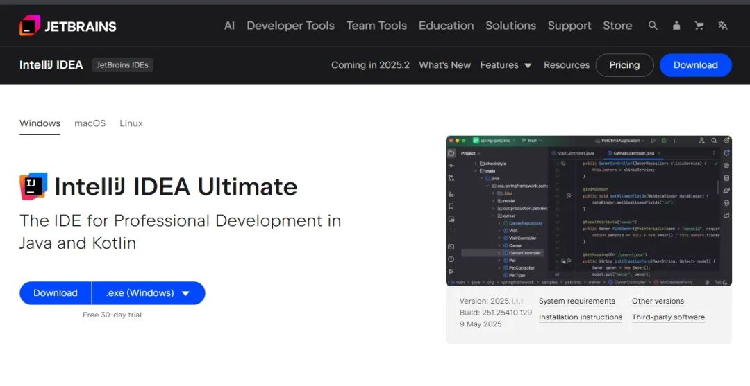This screenshot has height=386, width=750.
Task: Go to the Store page
Action: 617,26
